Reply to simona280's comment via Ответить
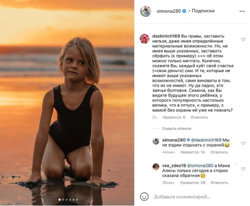 [219, 152]
